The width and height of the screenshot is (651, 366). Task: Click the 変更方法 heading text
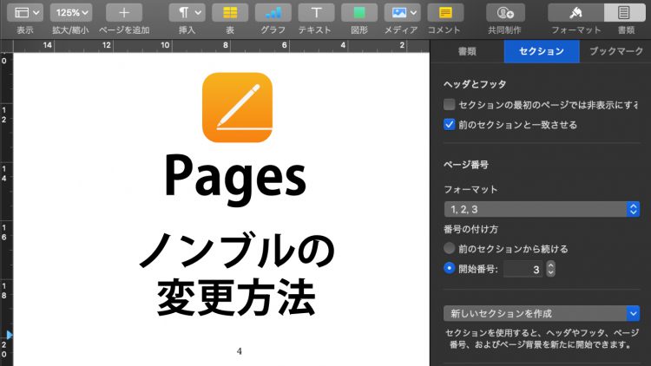click(236, 297)
